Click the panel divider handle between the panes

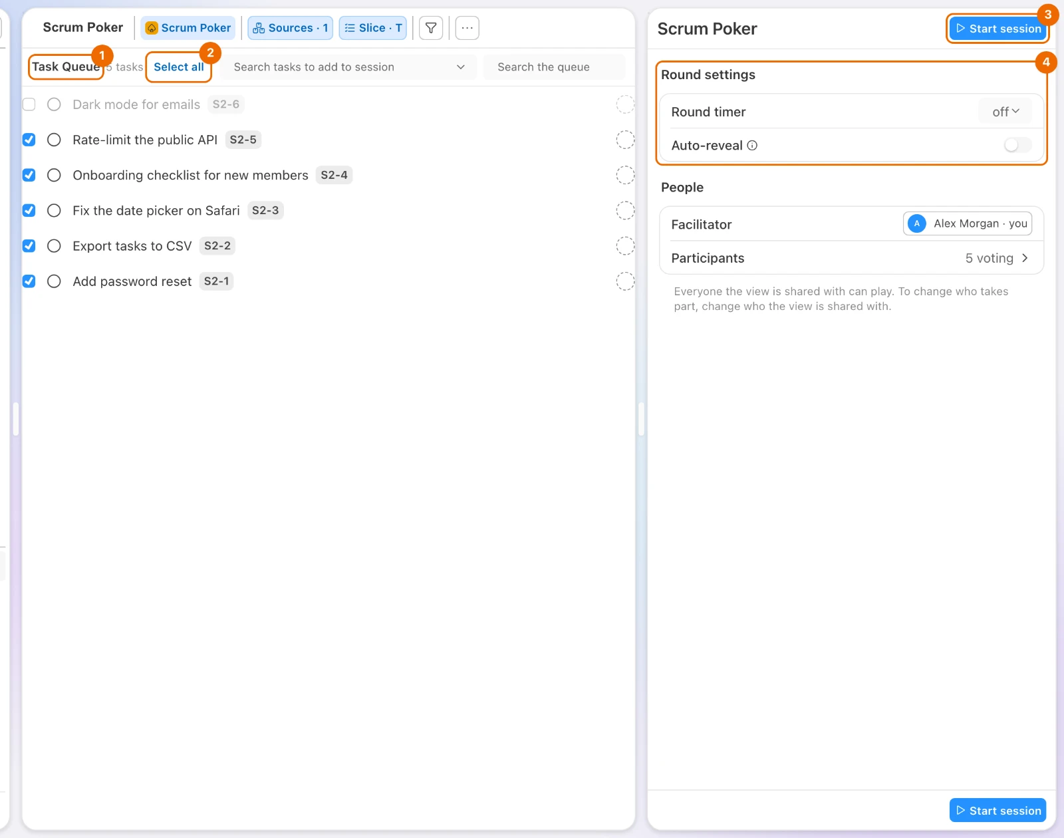point(641,419)
